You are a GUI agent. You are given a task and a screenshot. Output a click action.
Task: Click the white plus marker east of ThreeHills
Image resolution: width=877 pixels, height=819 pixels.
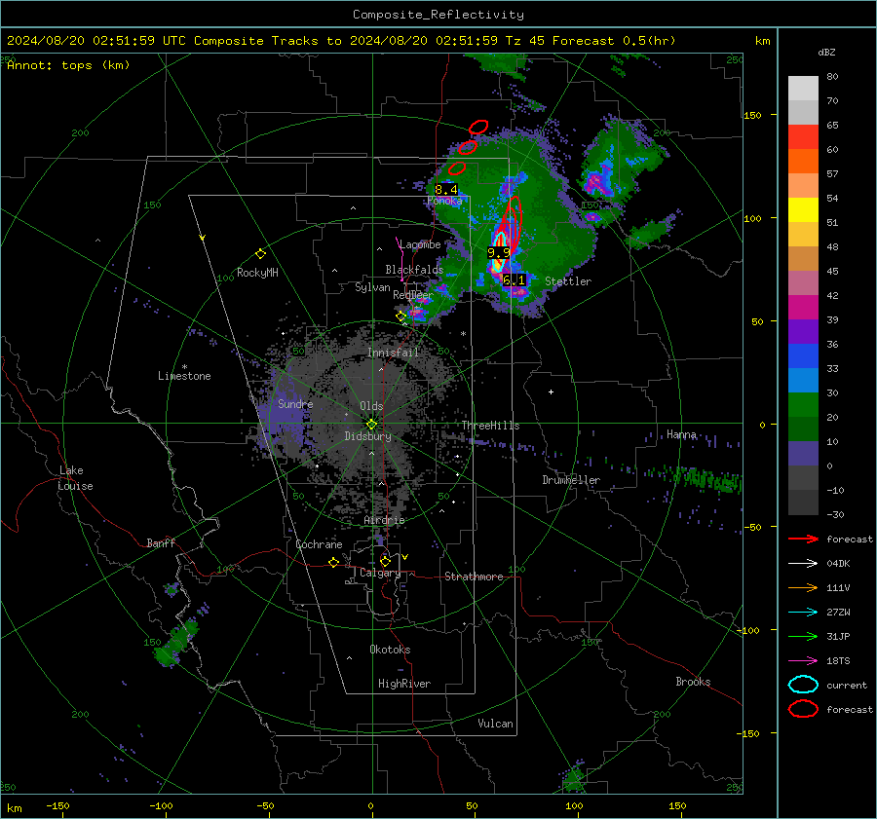point(551,391)
